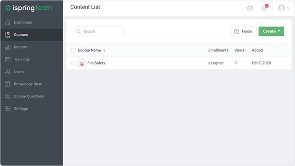Click the Settings sliders icon

(x=8, y=108)
